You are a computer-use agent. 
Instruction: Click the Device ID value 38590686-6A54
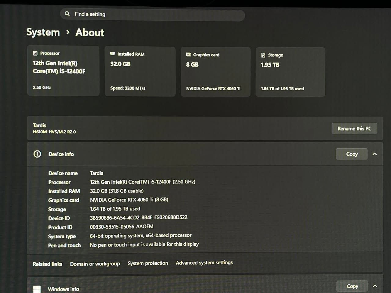point(139,218)
